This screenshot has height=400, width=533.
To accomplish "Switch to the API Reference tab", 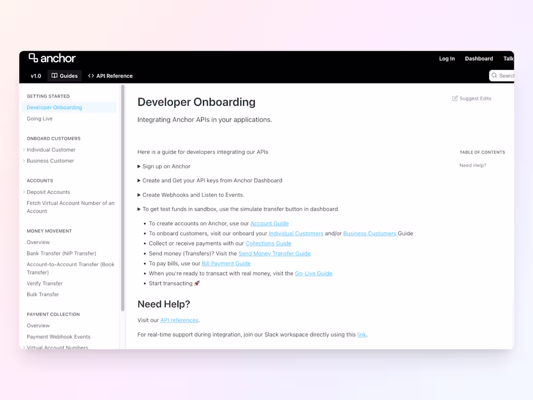I will [x=114, y=76].
